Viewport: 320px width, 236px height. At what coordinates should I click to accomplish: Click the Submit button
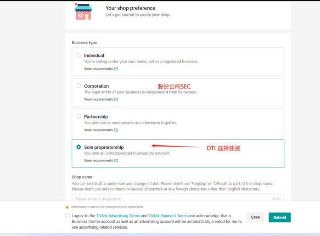pyautogui.click(x=280, y=217)
